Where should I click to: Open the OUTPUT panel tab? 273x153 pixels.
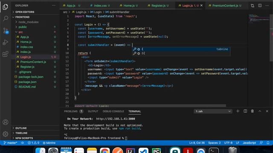tap(93, 111)
